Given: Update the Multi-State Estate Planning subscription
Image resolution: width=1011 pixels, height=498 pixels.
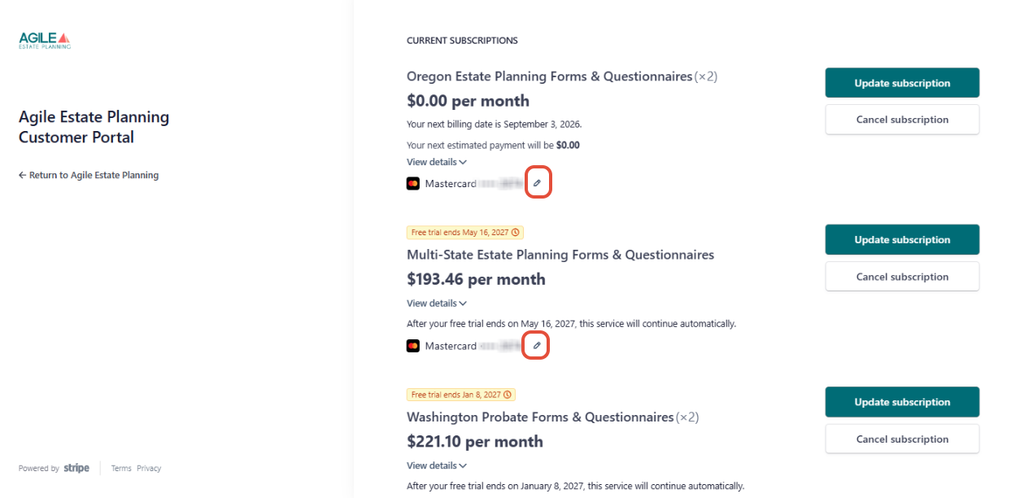Looking at the screenshot, I should (x=902, y=240).
